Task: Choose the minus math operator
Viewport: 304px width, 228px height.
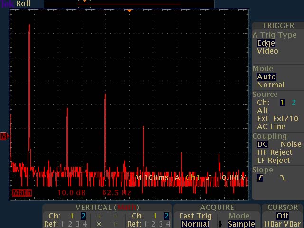Action: coord(114,216)
